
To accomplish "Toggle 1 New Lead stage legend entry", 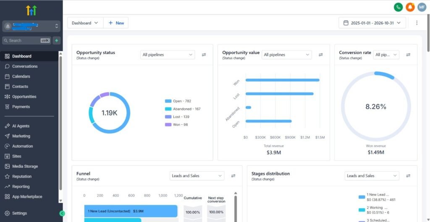I will pos(377,197).
